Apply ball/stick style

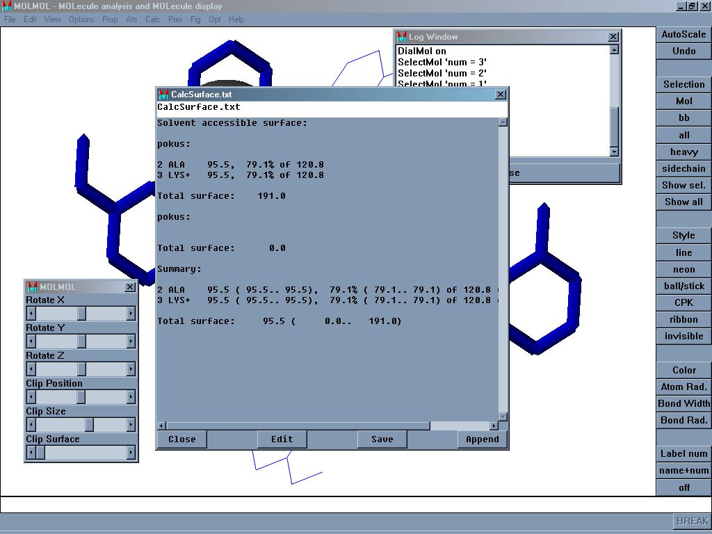[683, 286]
